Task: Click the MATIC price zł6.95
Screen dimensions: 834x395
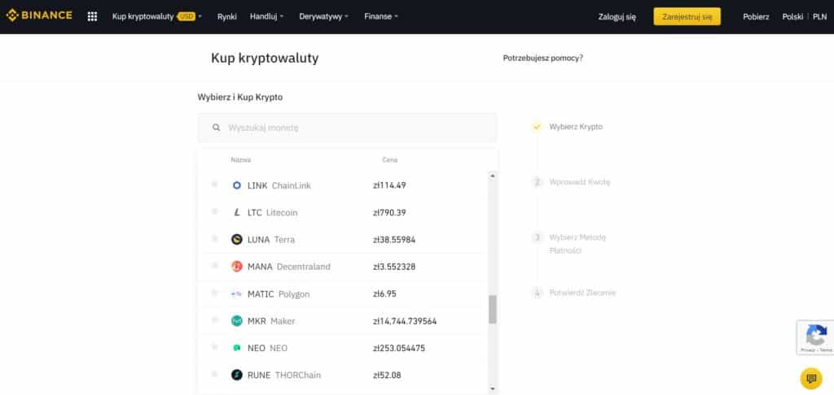Action: [385, 293]
